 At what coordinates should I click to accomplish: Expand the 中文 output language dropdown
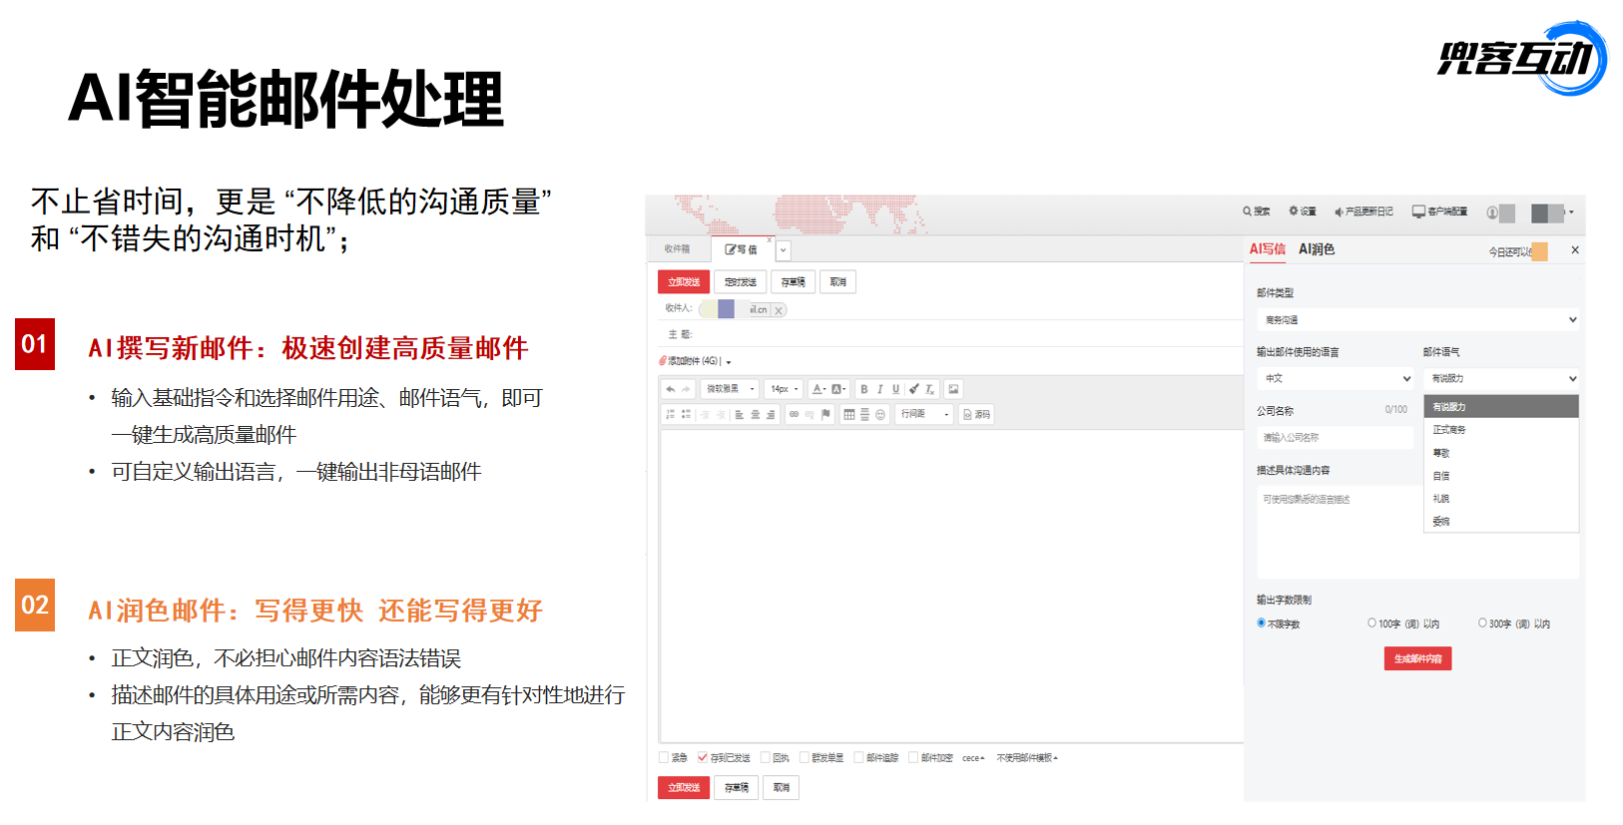pos(1336,379)
